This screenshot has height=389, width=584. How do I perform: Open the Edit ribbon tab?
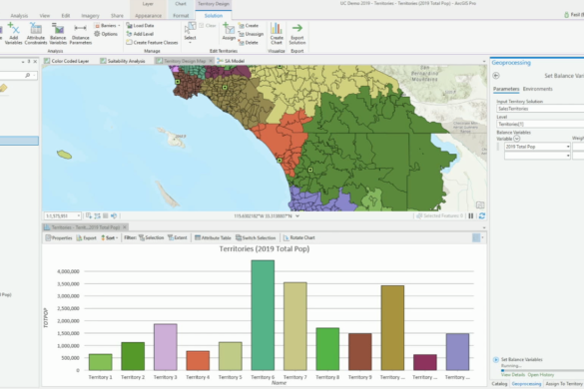66,16
